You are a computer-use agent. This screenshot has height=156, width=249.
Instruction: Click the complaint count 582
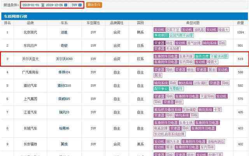[x=240, y=86]
